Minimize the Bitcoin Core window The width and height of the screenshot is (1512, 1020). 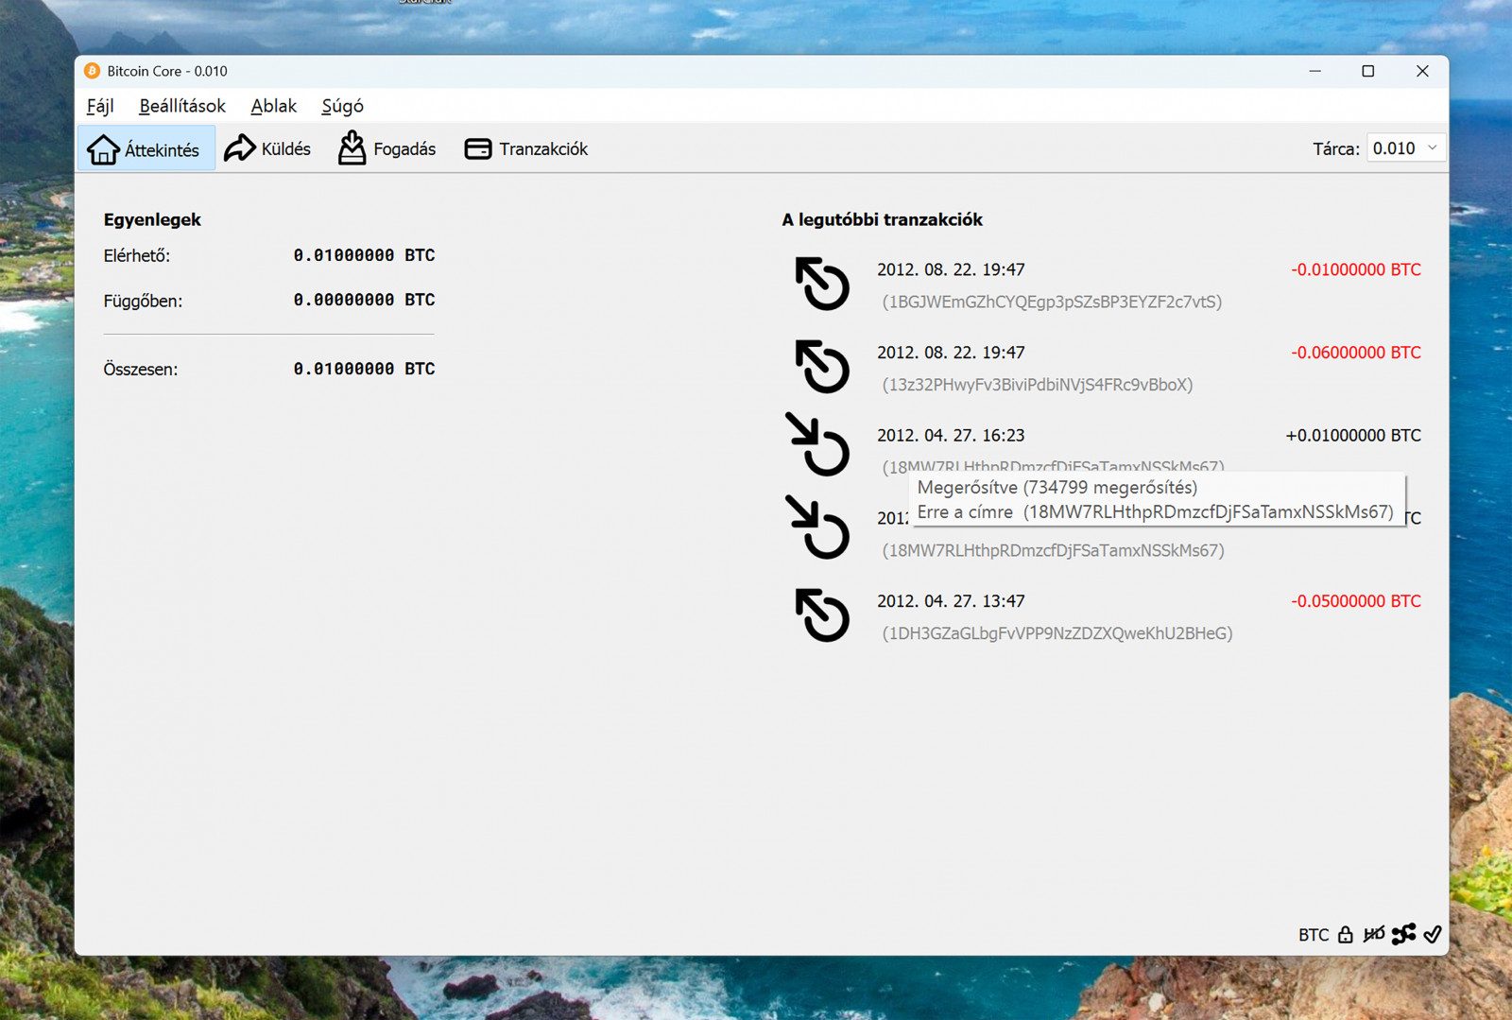(1314, 71)
